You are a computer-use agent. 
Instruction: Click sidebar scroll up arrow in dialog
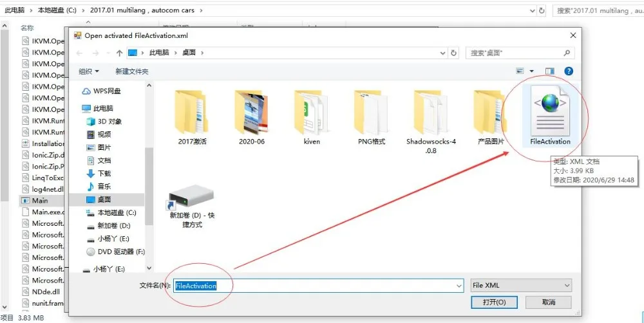[x=149, y=86]
